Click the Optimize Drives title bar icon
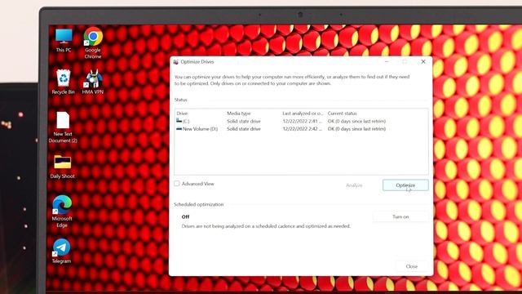This screenshot has width=522, height=294. [176, 62]
